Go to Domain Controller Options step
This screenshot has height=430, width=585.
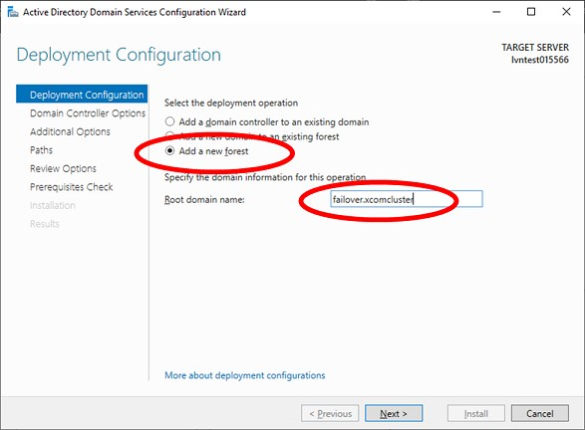point(88,112)
